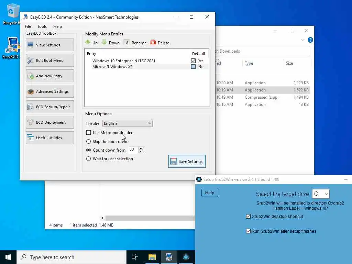Open Advanced Settings section

tap(49, 91)
